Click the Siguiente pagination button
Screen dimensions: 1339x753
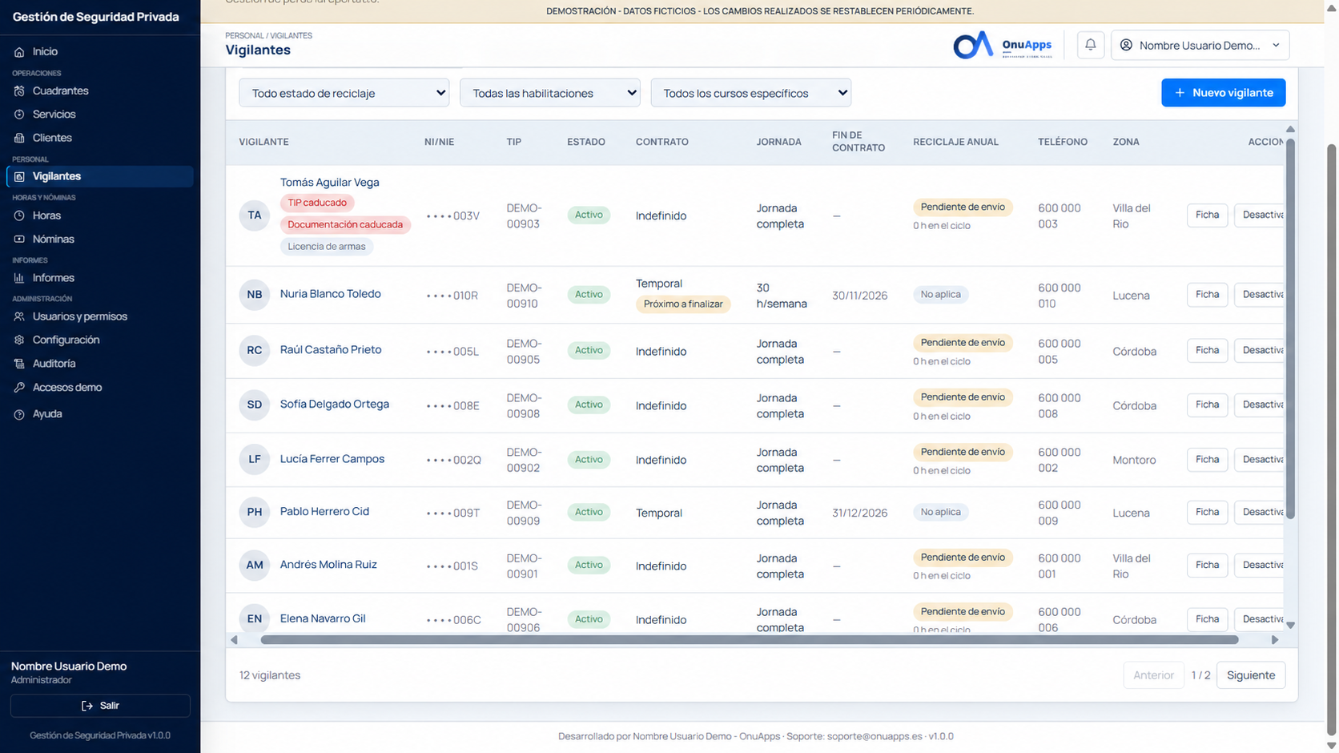pyautogui.click(x=1251, y=675)
